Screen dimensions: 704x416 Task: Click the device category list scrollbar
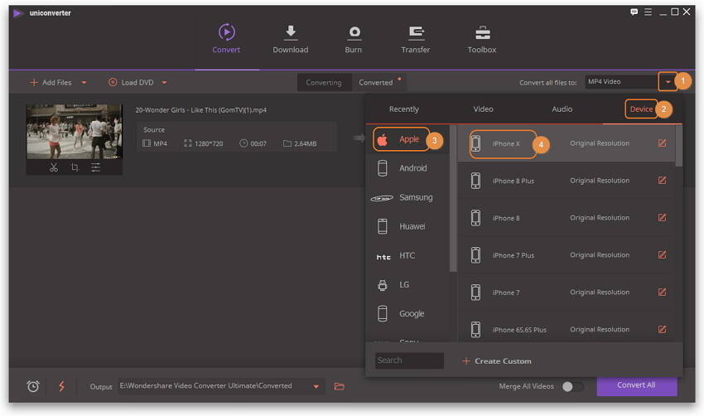tap(452, 199)
